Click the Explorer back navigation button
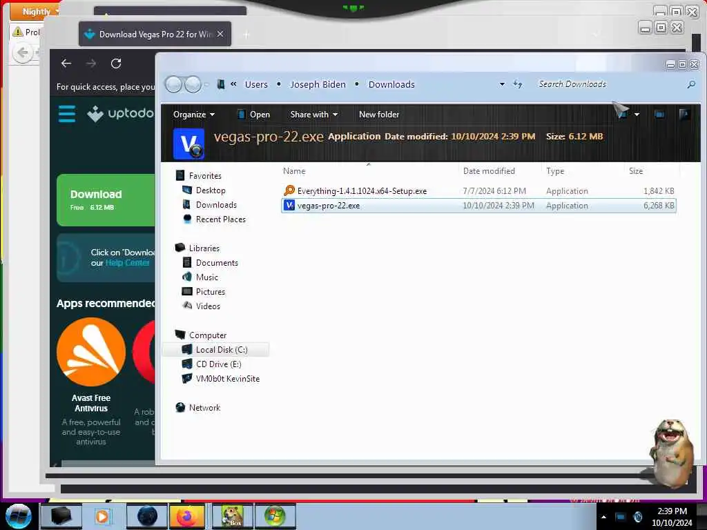This screenshot has width=707, height=530. pos(173,84)
